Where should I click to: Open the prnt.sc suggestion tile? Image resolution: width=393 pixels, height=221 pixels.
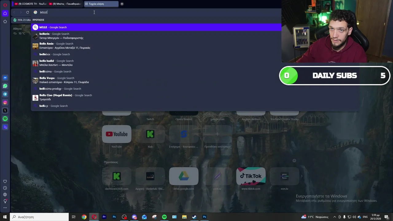[x=217, y=176]
